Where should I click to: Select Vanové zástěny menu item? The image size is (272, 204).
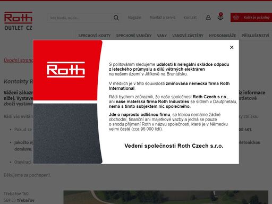[x=188, y=36]
